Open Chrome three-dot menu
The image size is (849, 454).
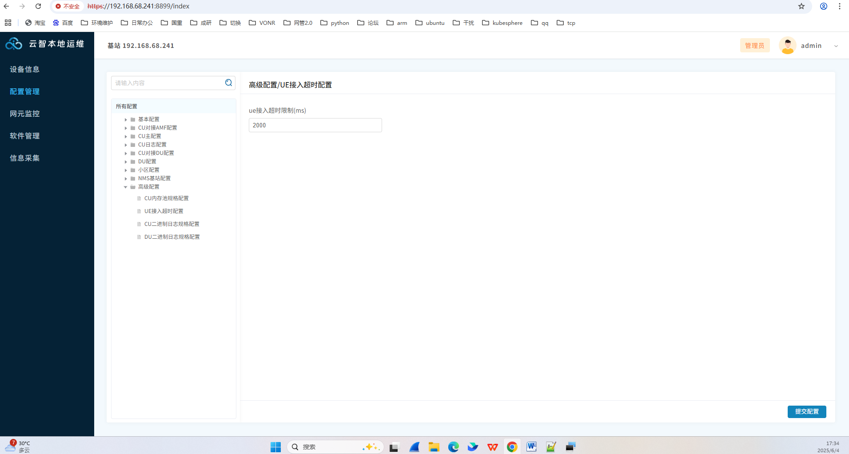point(839,6)
